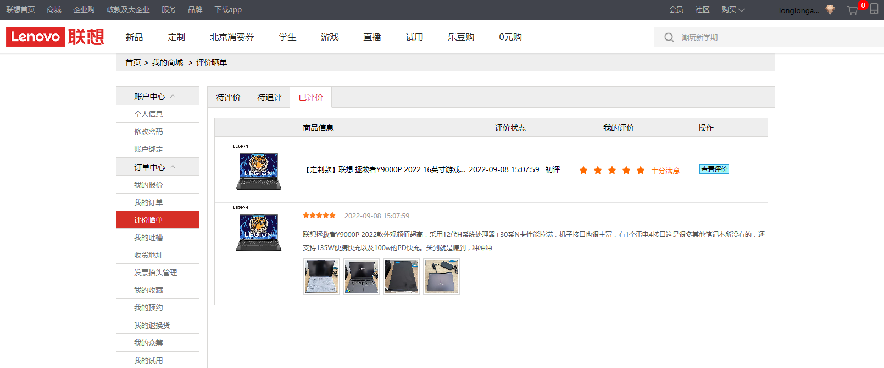Screen dimensions: 884x368
Task: Open 我的收藏 in sidebar
Action: click(158, 290)
